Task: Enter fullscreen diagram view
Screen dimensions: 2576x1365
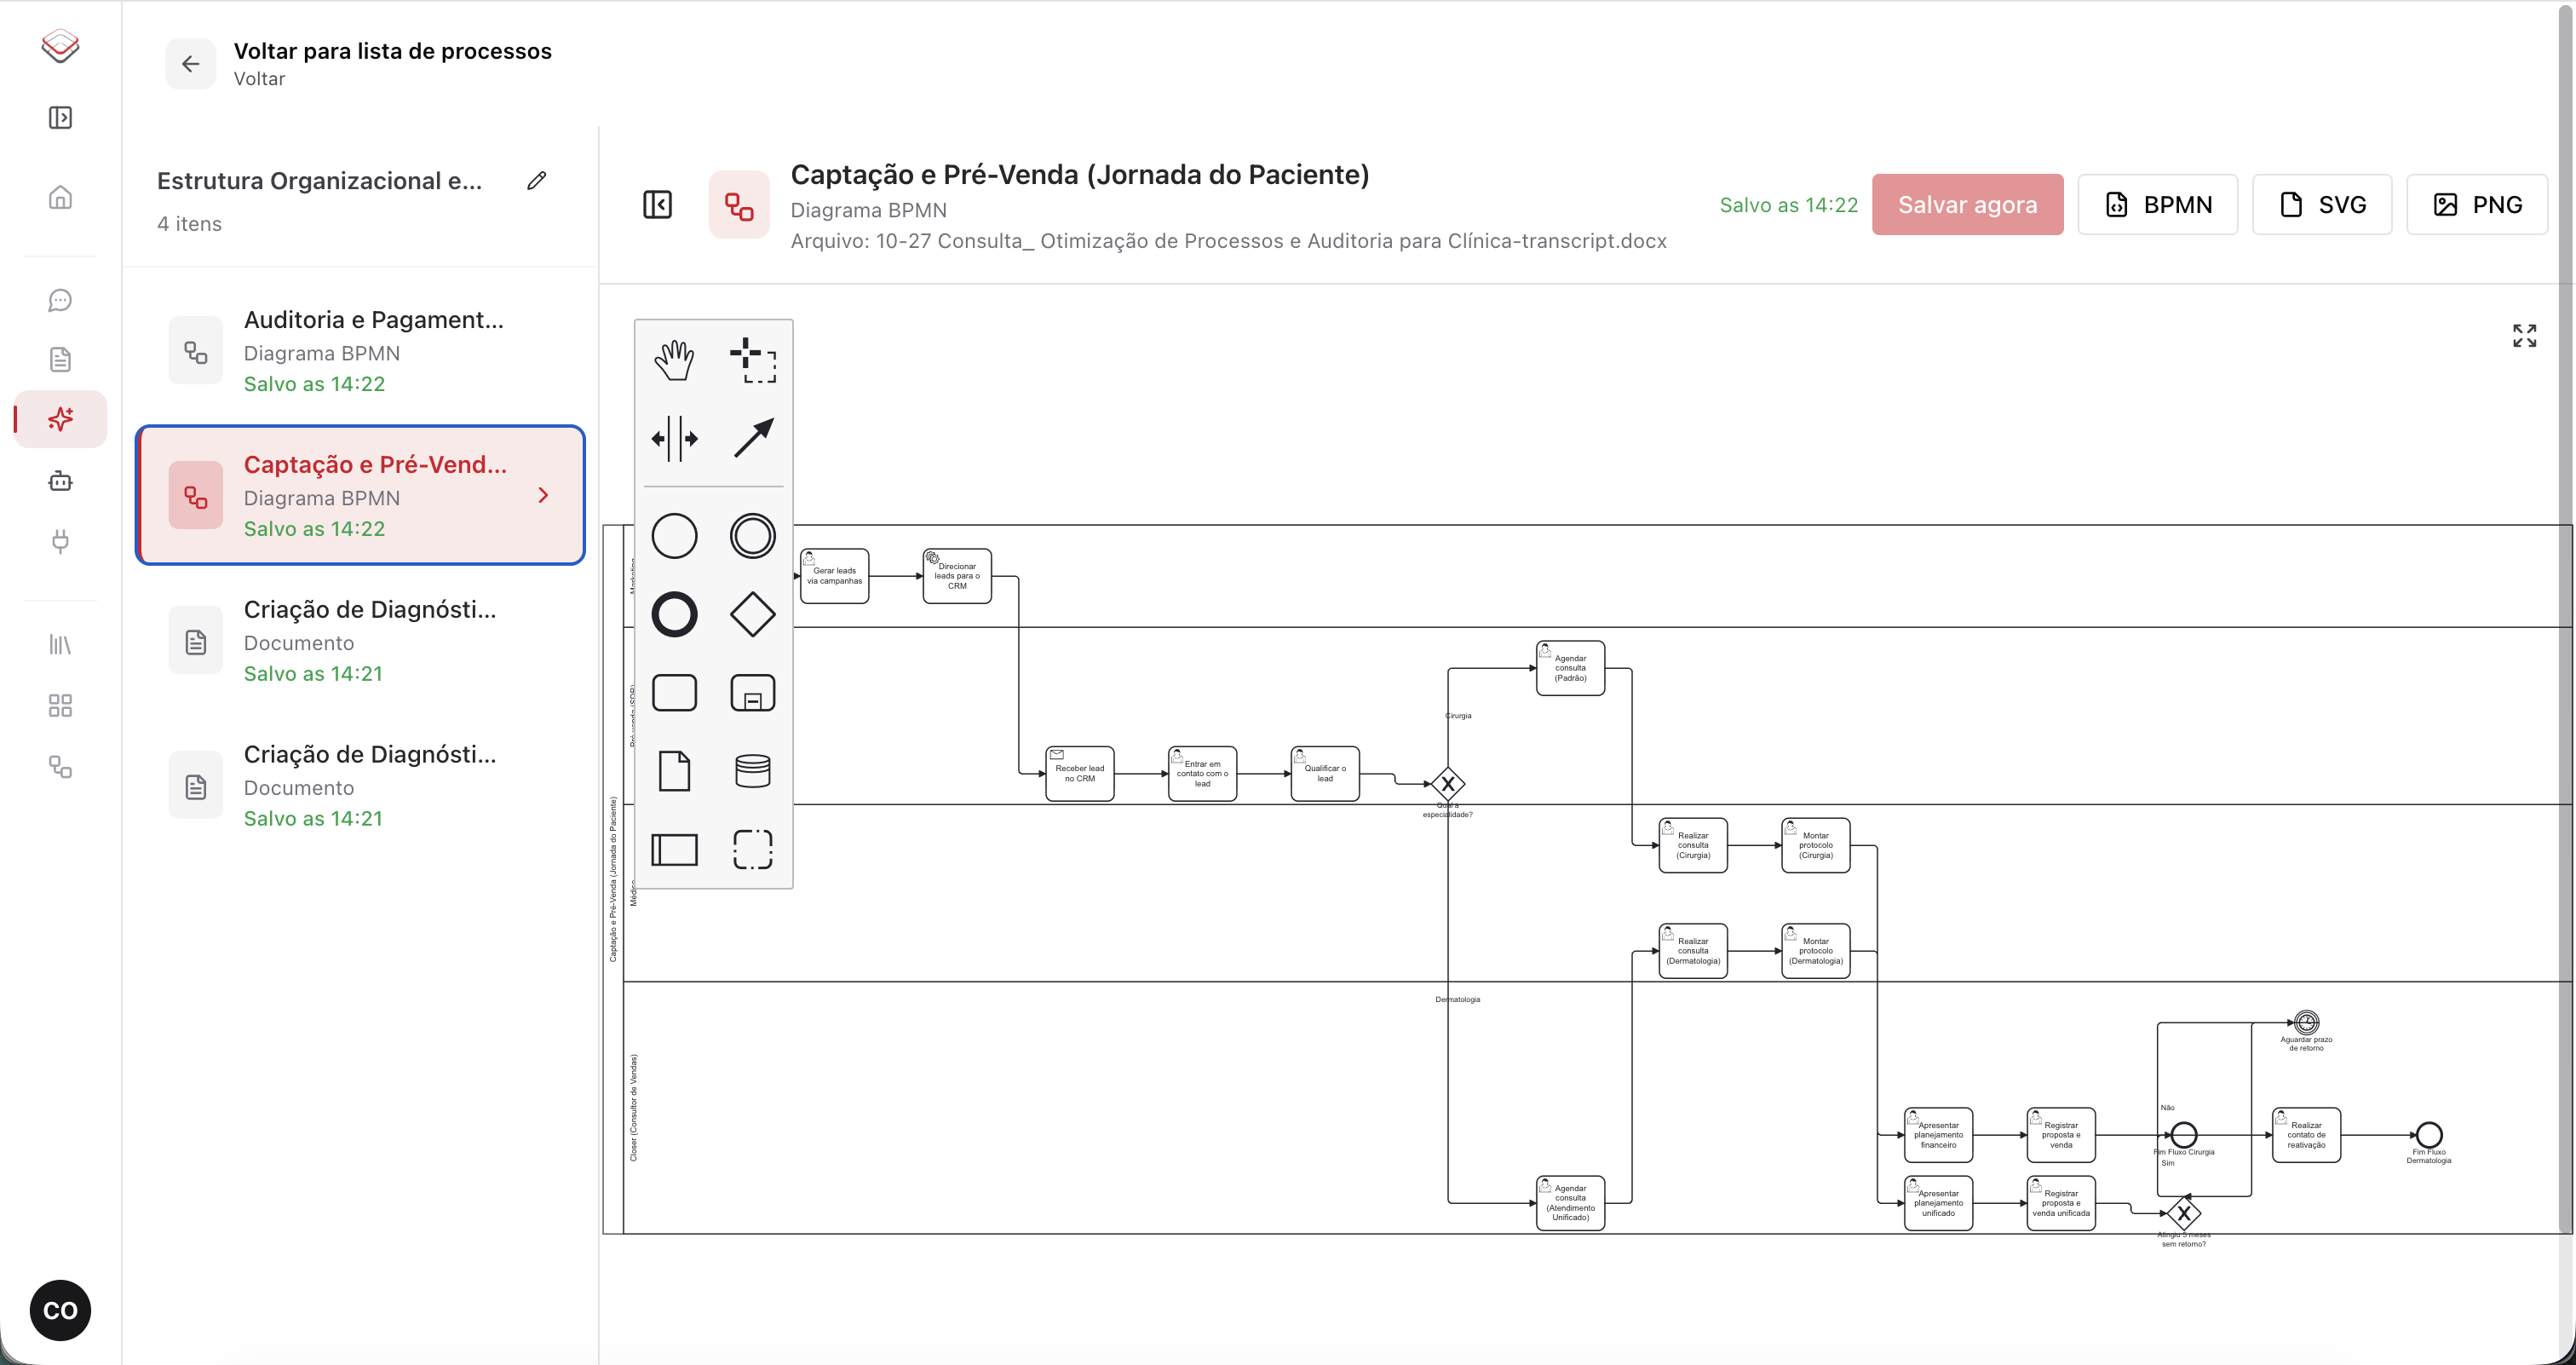Action: click(x=2524, y=335)
